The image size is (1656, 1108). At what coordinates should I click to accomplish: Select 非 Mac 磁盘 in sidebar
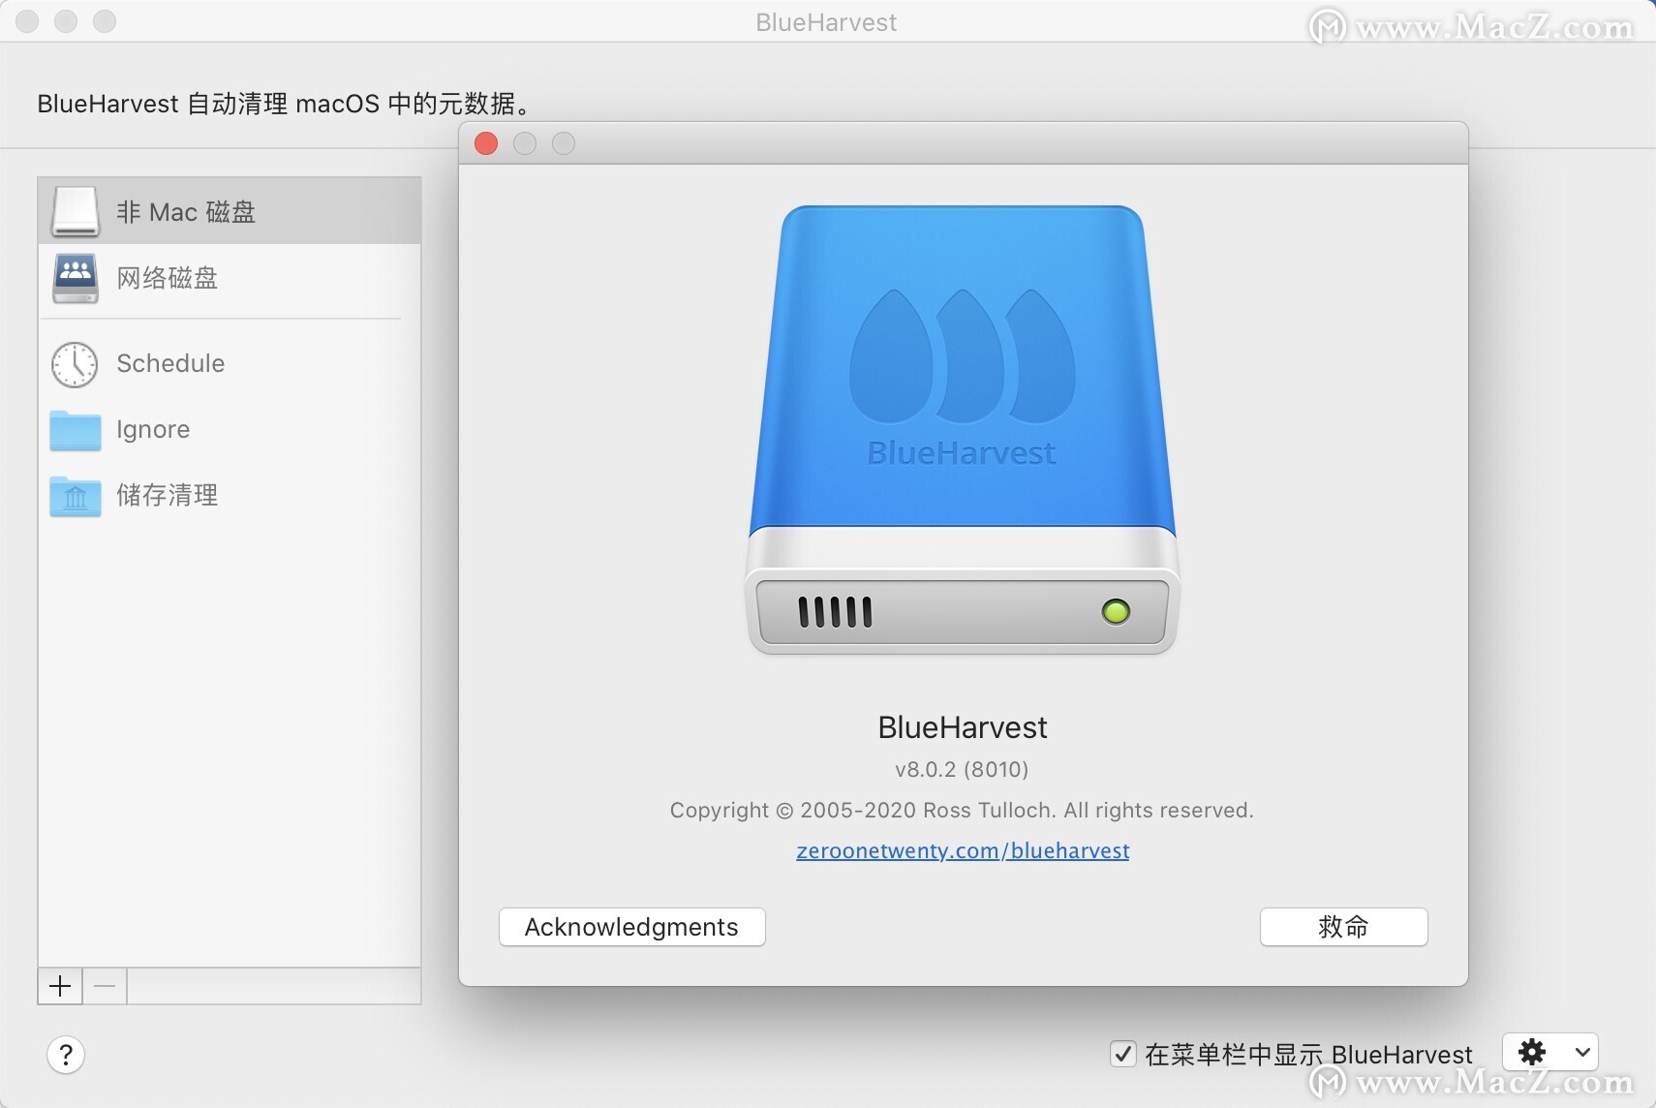coord(230,211)
